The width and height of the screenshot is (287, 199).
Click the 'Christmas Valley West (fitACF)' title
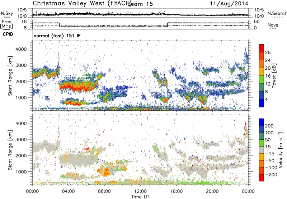tap(82, 3)
